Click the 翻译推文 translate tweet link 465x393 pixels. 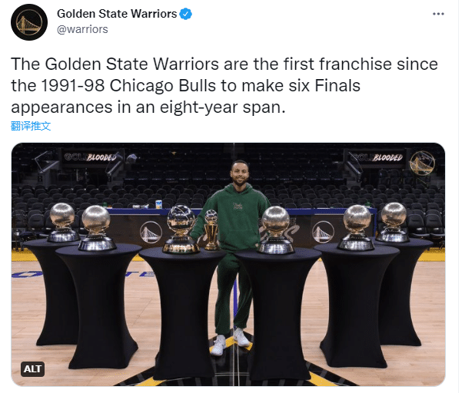[32, 126]
